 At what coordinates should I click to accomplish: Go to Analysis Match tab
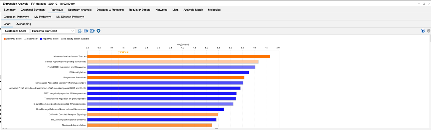click(193, 10)
